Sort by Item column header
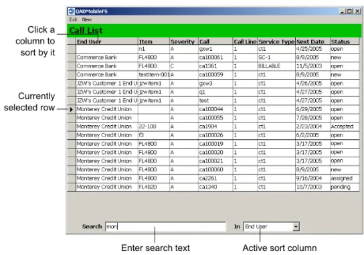Screen dimensions: 364x255 pos(154,41)
